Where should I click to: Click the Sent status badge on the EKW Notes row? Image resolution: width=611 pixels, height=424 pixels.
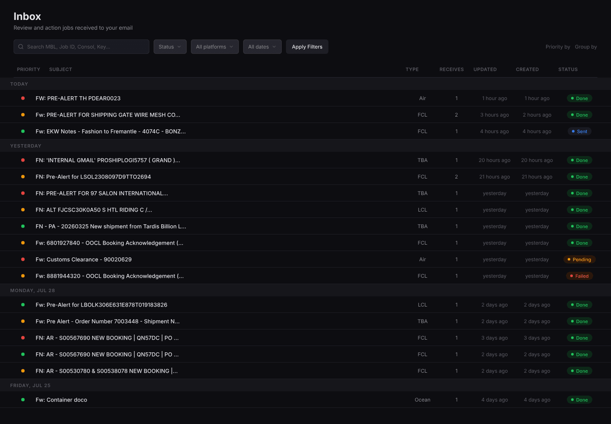(x=580, y=131)
